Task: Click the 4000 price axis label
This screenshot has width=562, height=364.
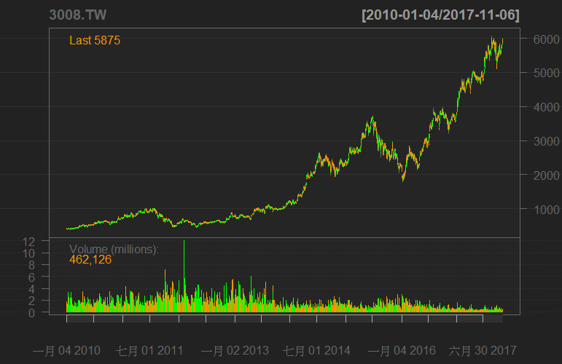Action: point(539,107)
